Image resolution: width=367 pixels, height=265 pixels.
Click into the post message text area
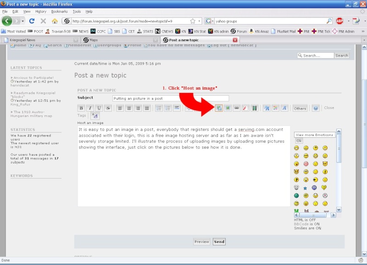[x=184, y=166]
